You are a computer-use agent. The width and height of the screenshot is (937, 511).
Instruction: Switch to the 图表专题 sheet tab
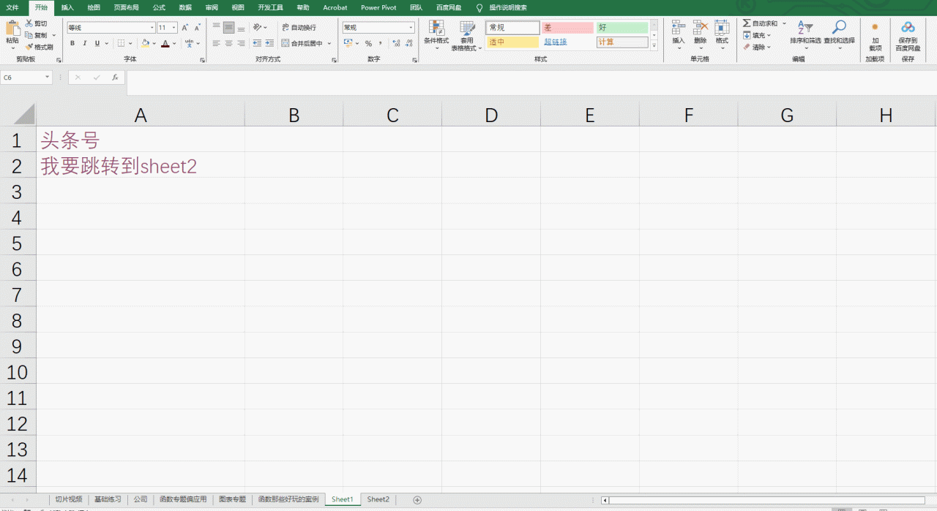pos(233,499)
